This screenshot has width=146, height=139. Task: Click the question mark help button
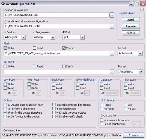coord(142,10)
